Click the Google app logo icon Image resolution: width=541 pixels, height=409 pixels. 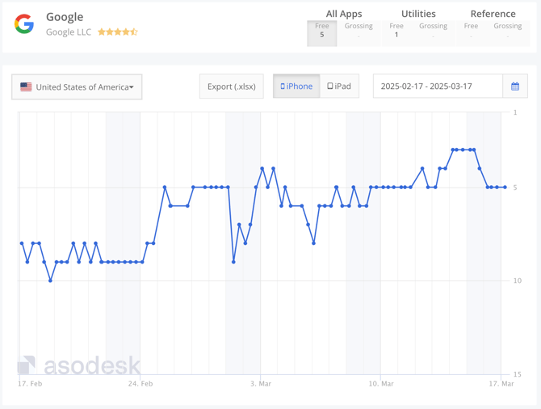tap(24, 24)
